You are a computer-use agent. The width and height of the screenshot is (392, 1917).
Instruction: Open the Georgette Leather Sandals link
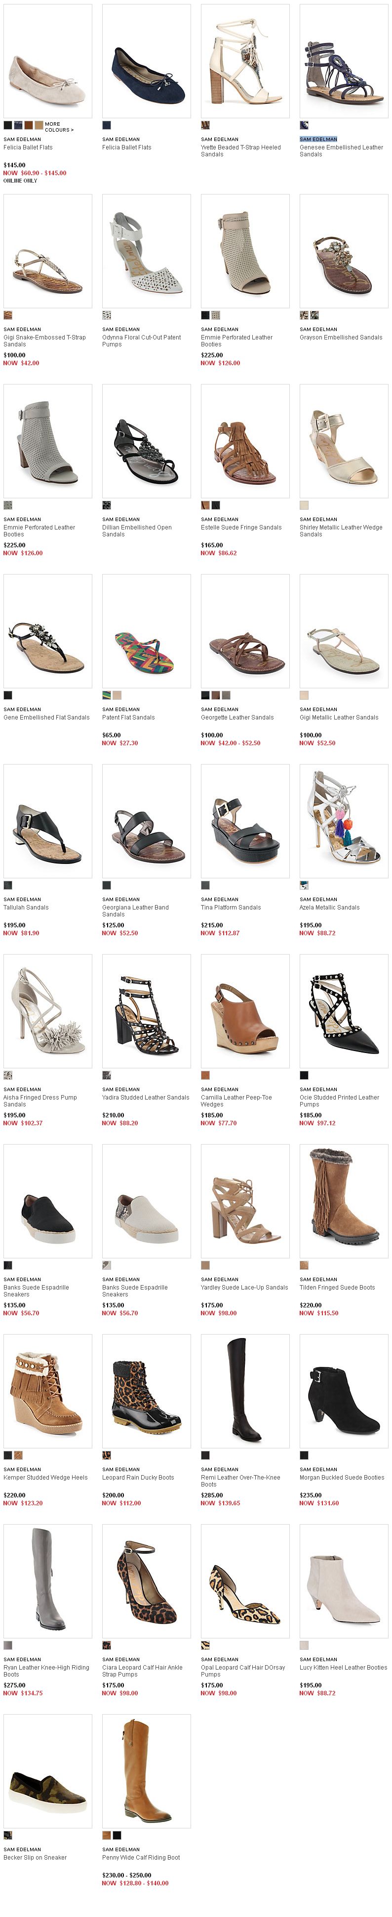coord(237,718)
